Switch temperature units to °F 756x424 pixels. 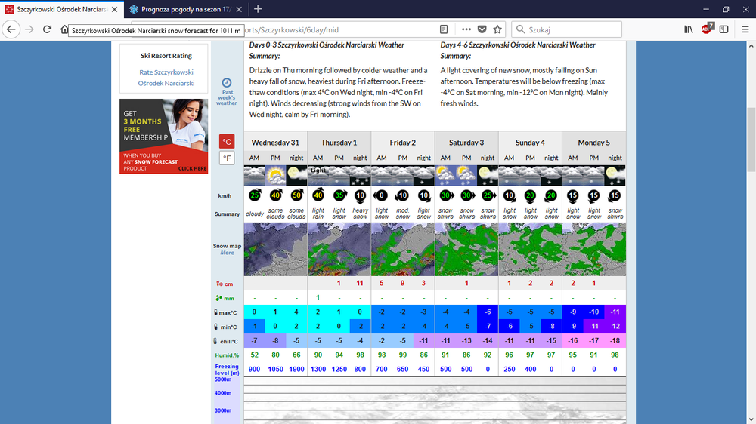click(227, 158)
